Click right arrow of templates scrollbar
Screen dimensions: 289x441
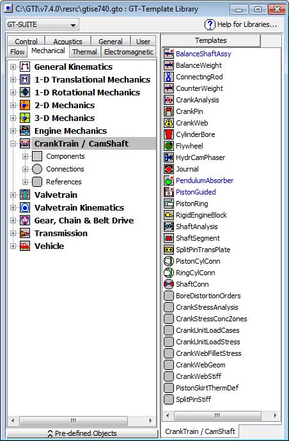click(x=275, y=415)
